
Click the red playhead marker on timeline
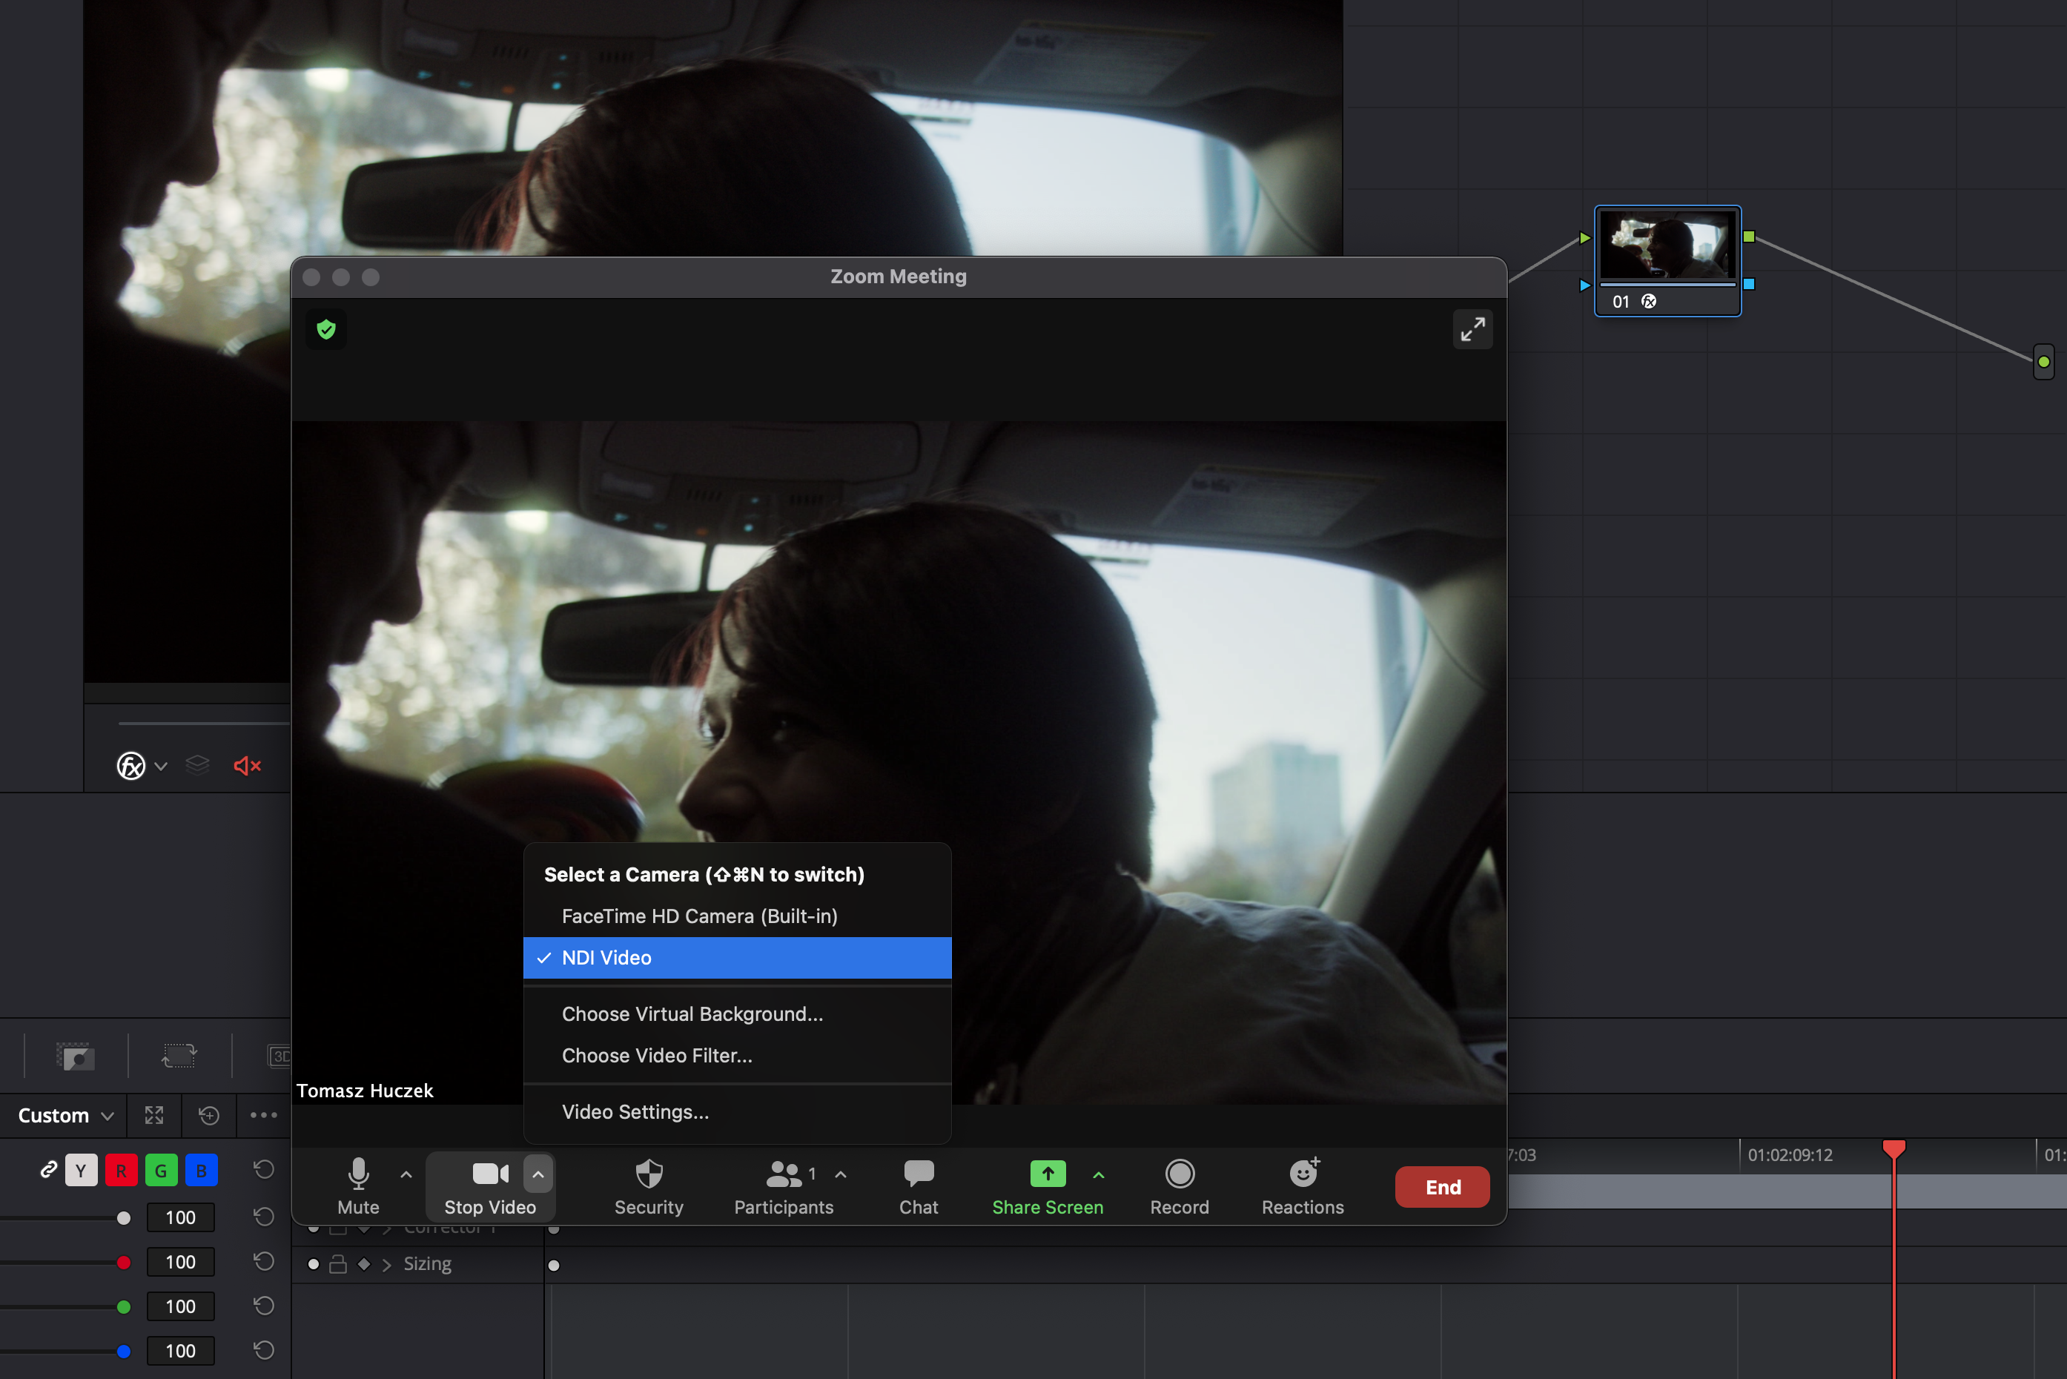pyautogui.click(x=1893, y=1148)
